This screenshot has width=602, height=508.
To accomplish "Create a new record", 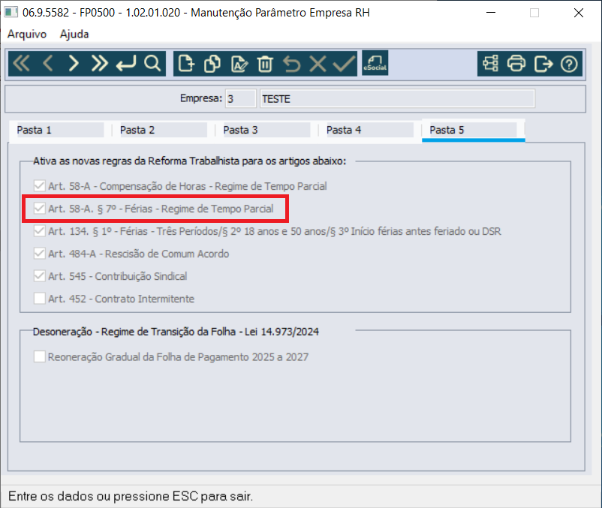I will click(x=187, y=64).
